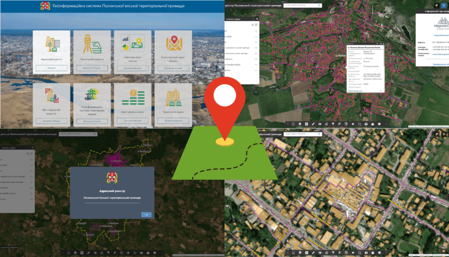Click the search field in the building-footprints aerial map
The image size is (449, 257).
pos(300,134)
